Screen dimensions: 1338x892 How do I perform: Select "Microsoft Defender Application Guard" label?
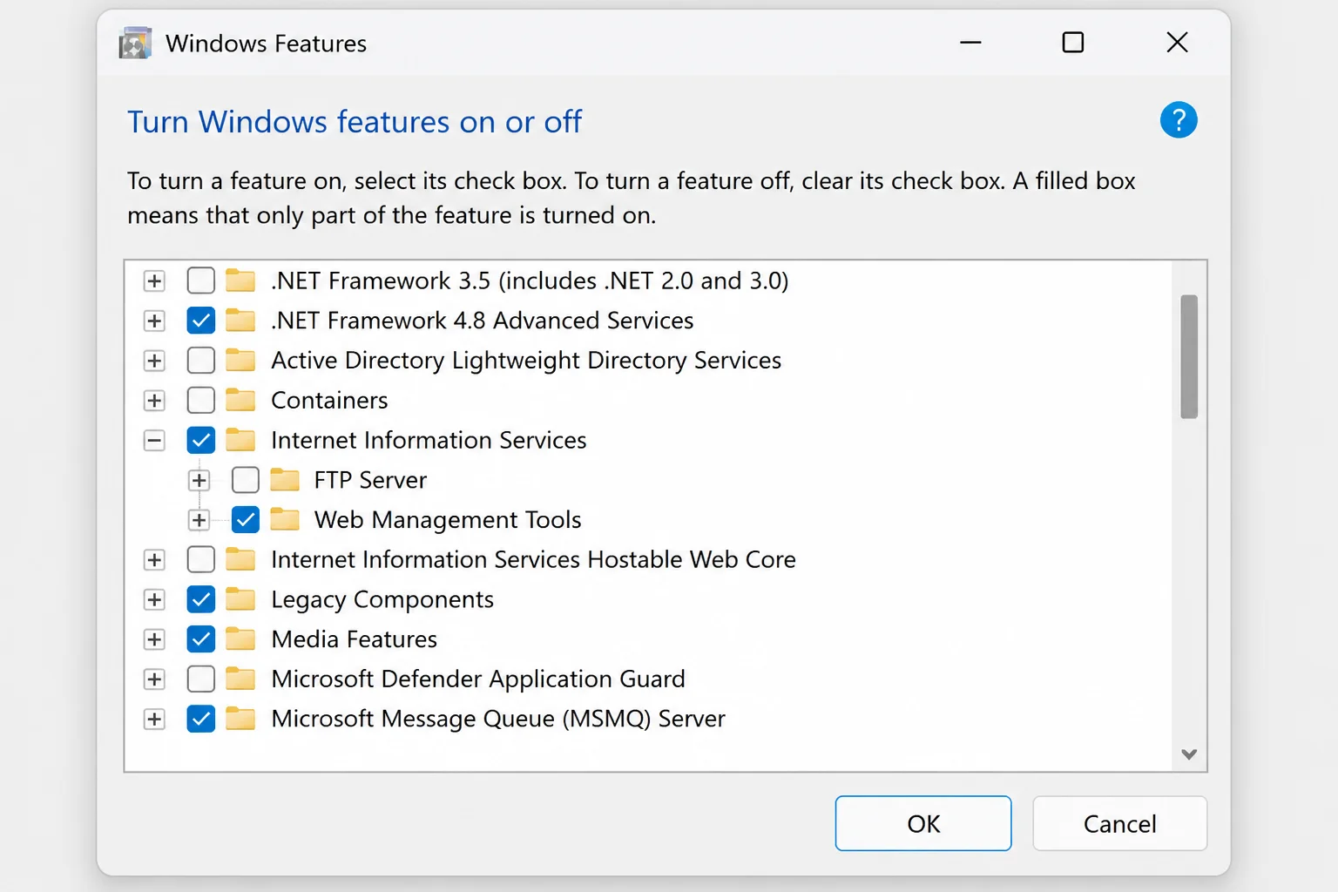pyautogui.click(x=478, y=679)
